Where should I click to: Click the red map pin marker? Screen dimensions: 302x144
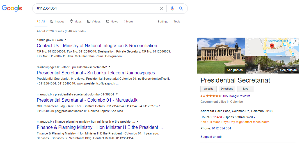click(272, 46)
